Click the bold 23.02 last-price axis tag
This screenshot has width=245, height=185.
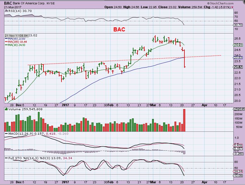click(238, 67)
